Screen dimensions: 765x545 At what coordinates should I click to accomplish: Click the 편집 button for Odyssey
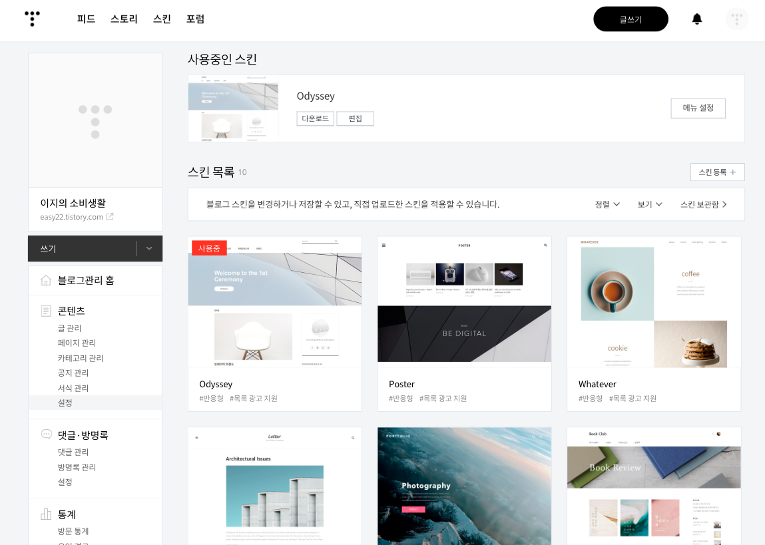pyautogui.click(x=355, y=118)
